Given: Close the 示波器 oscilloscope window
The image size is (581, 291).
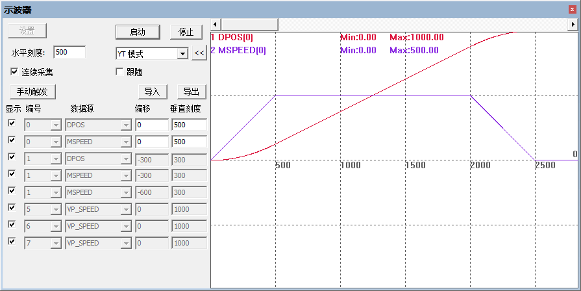Looking at the screenshot, I should click(x=573, y=10).
